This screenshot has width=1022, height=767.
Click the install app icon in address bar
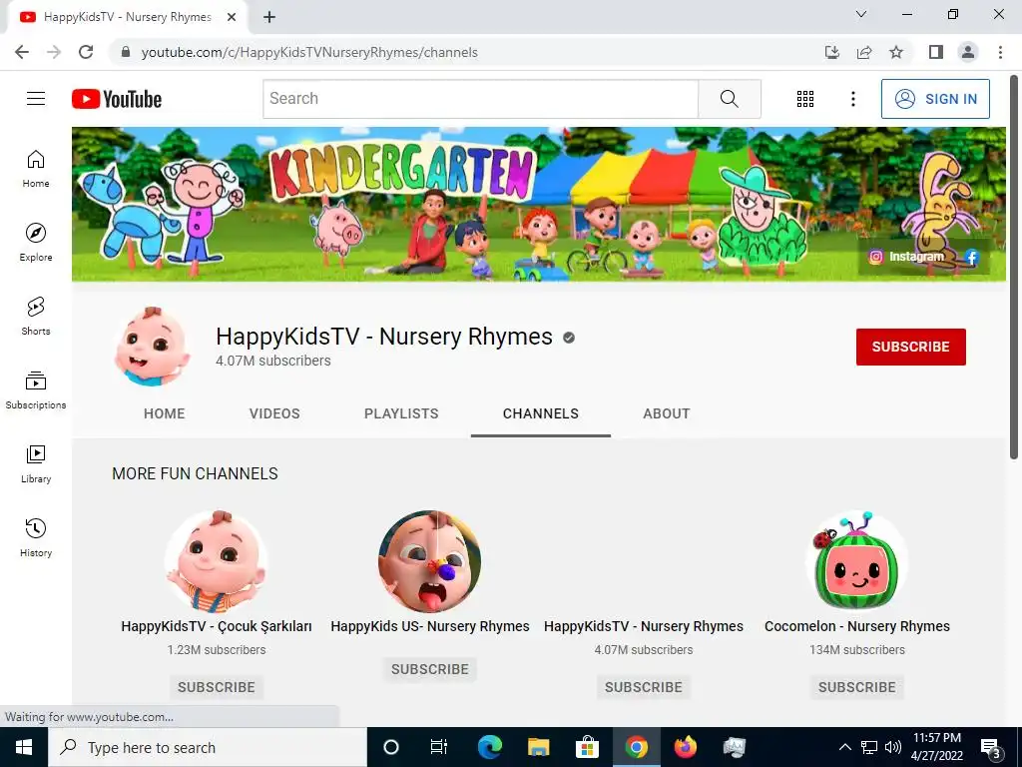pyautogui.click(x=832, y=52)
